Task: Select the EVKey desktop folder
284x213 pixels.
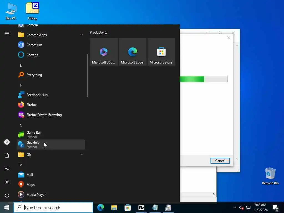Action: 32,11
